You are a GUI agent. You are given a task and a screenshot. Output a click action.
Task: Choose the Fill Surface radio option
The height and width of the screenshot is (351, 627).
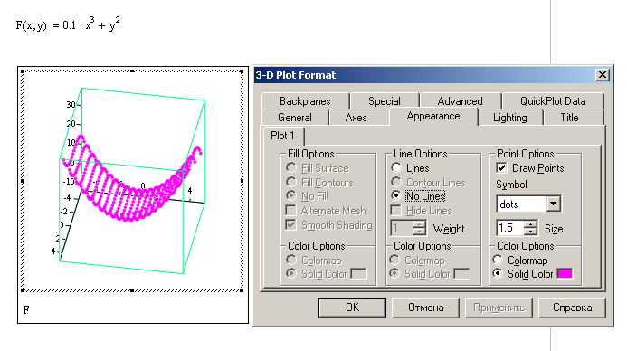point(291,168)
